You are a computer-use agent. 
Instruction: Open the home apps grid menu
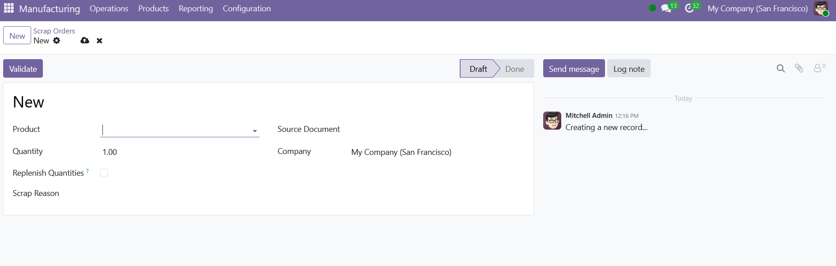[x=9, y=8]
